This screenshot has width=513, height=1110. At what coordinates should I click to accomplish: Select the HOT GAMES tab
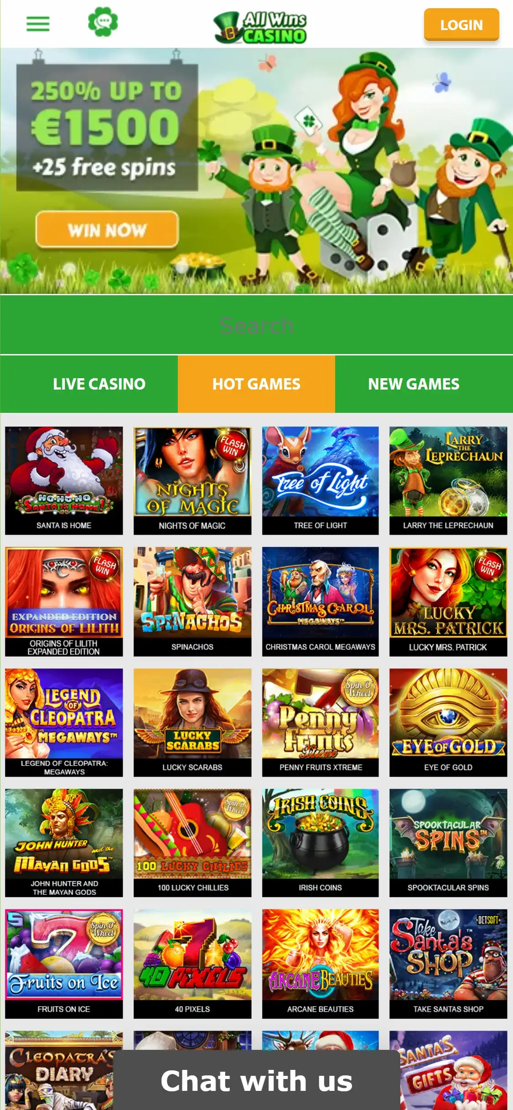[256, 384]
